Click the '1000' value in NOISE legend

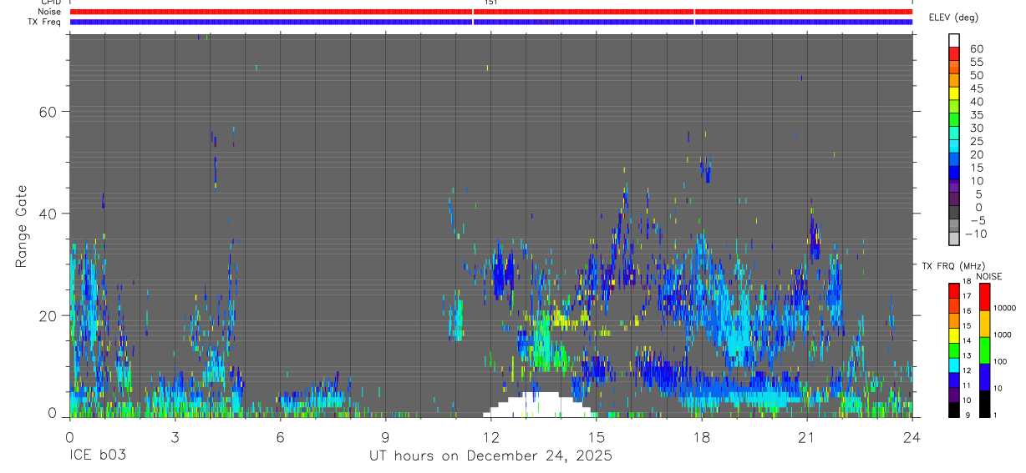[1003, 334]
